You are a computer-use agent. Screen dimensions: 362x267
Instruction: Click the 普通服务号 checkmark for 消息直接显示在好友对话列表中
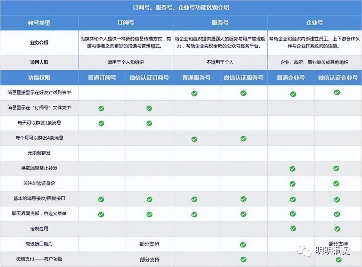194,94
